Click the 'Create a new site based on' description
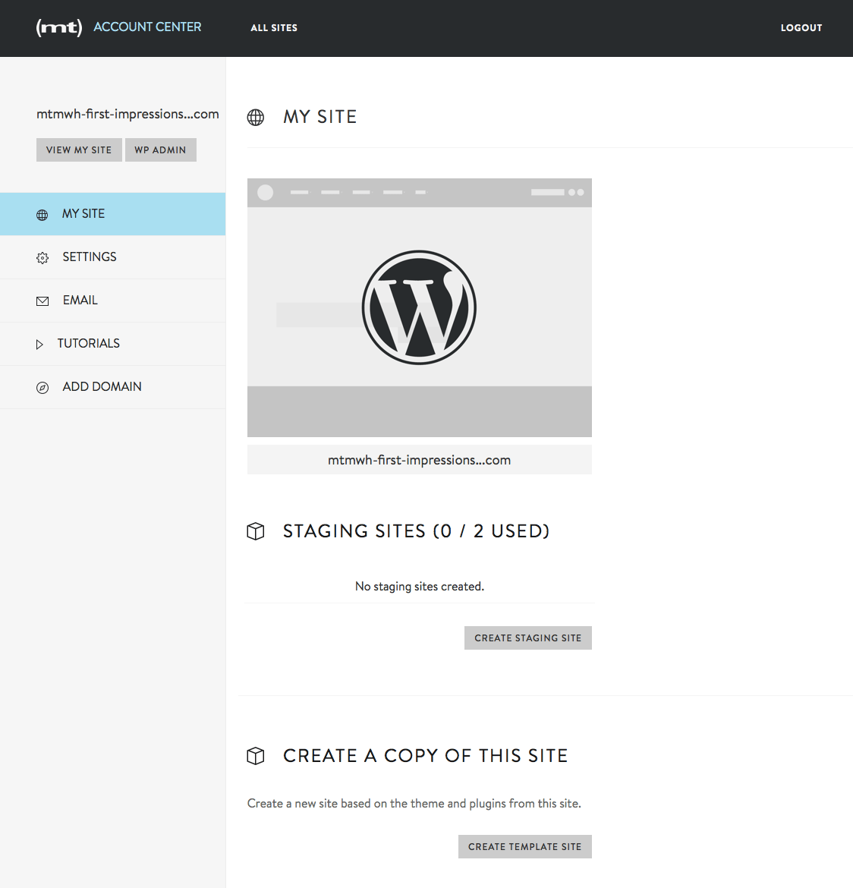The image size is (853, 888). coord(414,804)
